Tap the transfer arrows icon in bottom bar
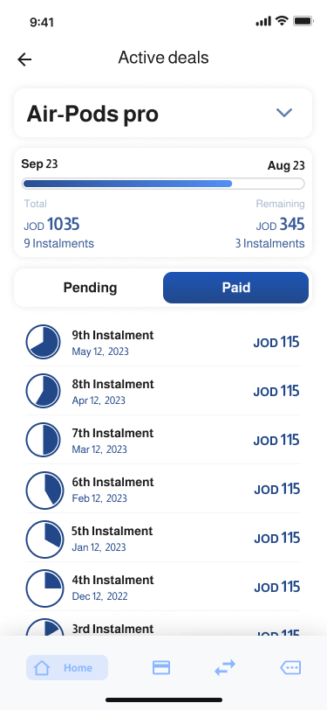327x710 pixels. (225, 667)
